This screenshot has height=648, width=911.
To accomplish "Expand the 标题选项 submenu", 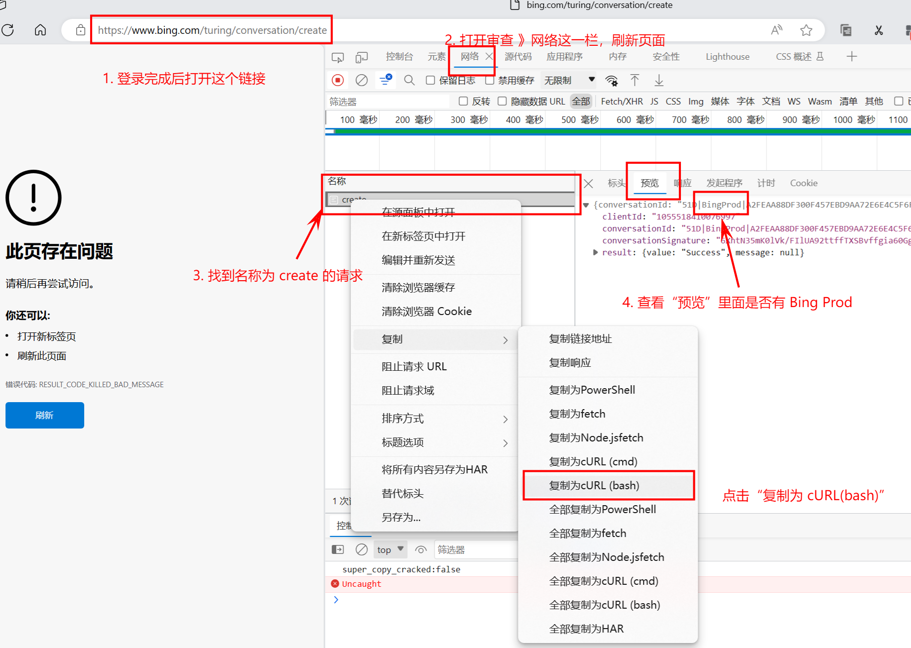I will click(436, 442).
